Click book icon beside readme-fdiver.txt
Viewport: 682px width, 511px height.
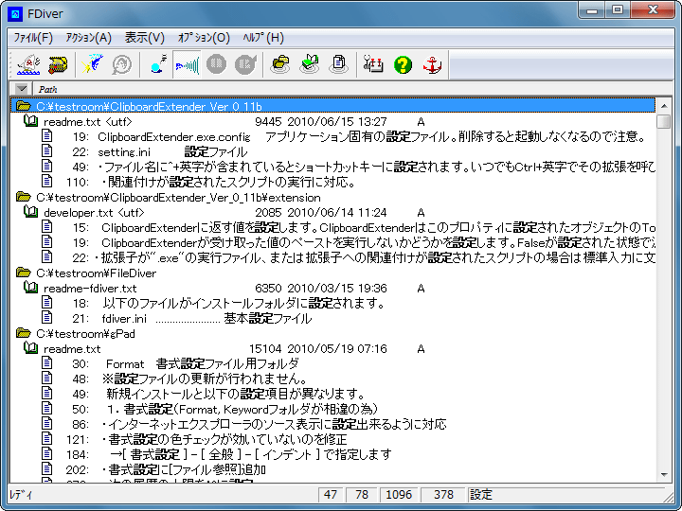[x=31, y=288]
